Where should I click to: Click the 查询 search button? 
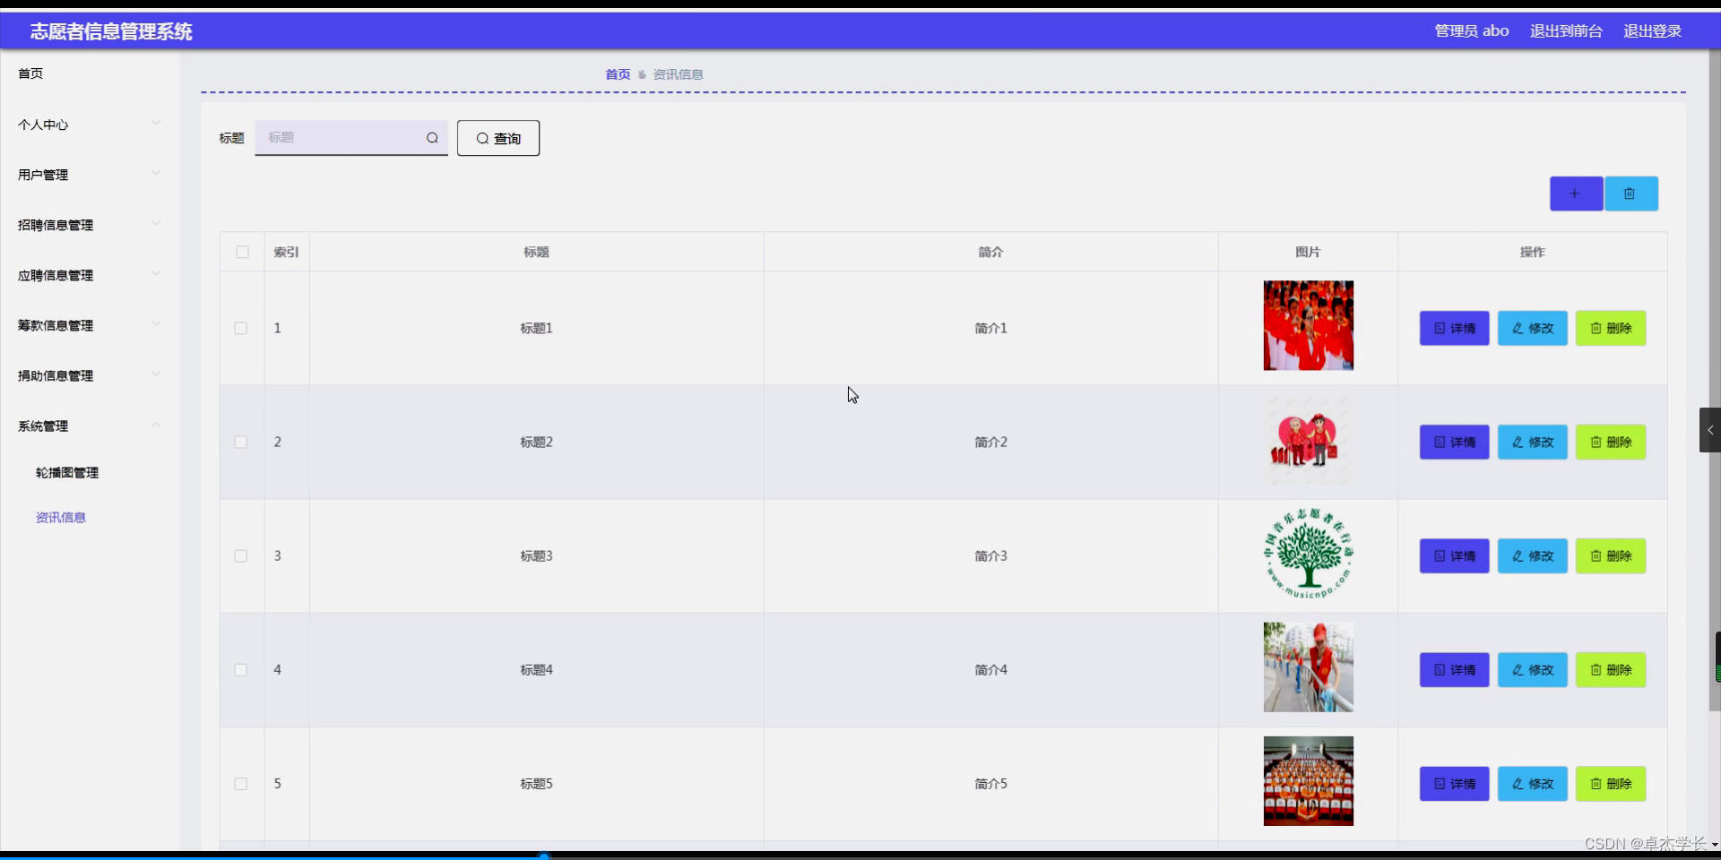497,138
